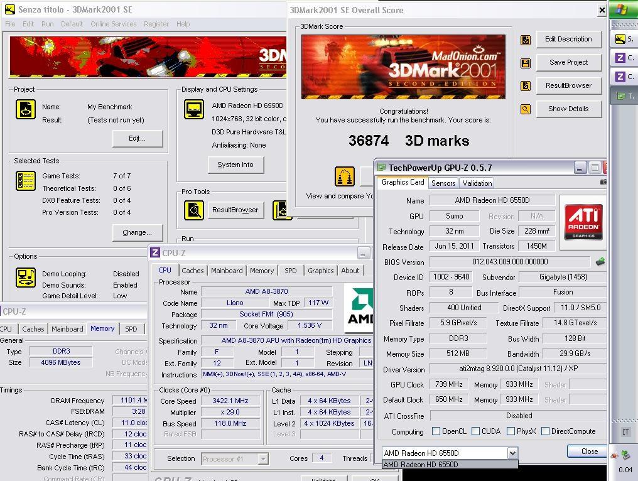Viewport: 638px width, 481px height.
Task: Switch to Caches tab in front CPU-Z
Action: pyautogui.click(x=192, y=271)
